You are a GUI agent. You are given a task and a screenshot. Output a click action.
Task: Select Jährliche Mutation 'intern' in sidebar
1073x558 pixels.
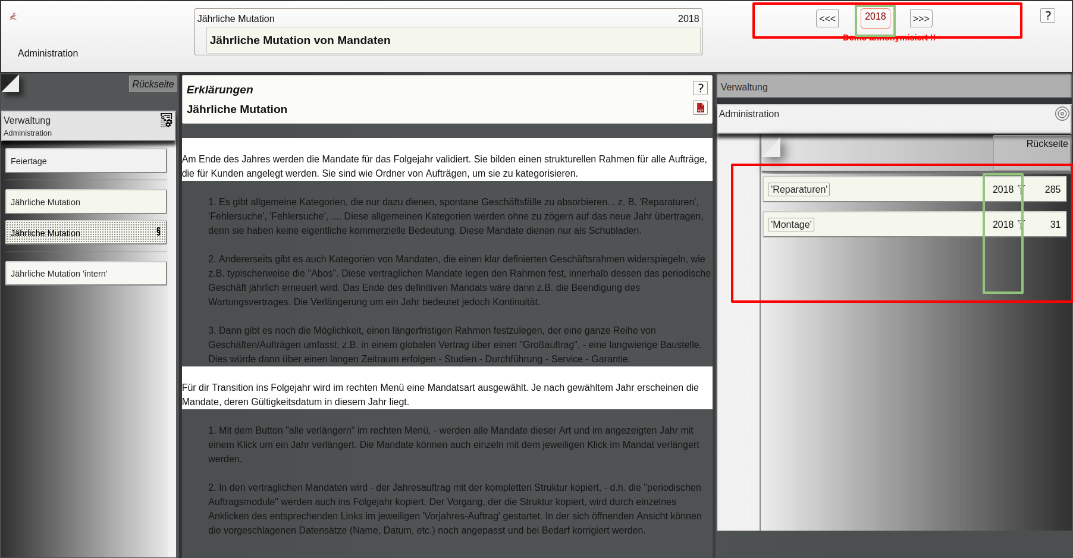click(86, 274)
